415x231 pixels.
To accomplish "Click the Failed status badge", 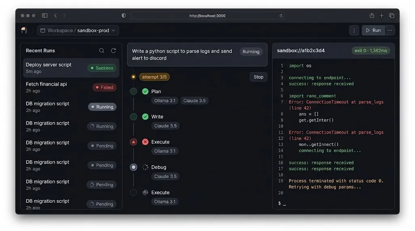I will tap(104, 87).
